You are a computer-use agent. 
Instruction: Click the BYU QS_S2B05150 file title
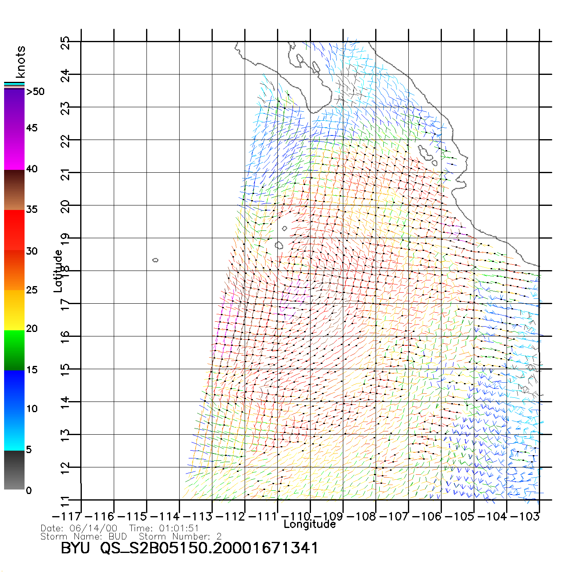click(x=189, y=548)
